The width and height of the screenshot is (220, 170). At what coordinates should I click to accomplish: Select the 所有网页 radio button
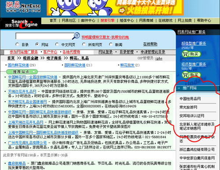(x=84, y=44)
